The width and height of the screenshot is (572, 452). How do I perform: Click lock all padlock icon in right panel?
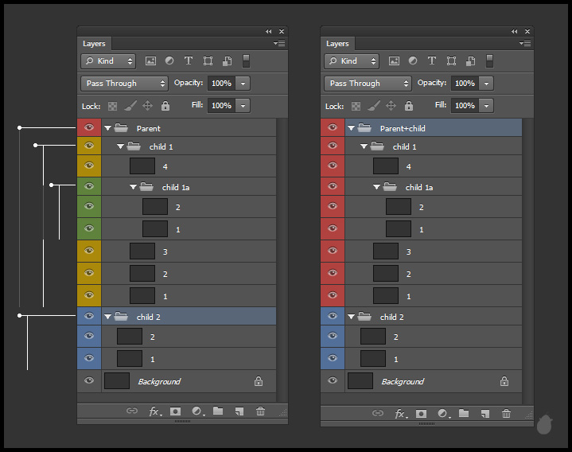click(409, 105)
